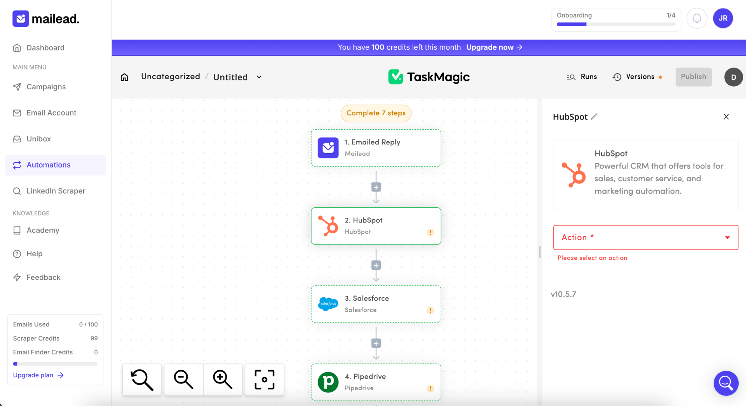This screenshot has width=746, height=406.
Task: Click the Email Finder Credits row
Action: pos(55,352)
